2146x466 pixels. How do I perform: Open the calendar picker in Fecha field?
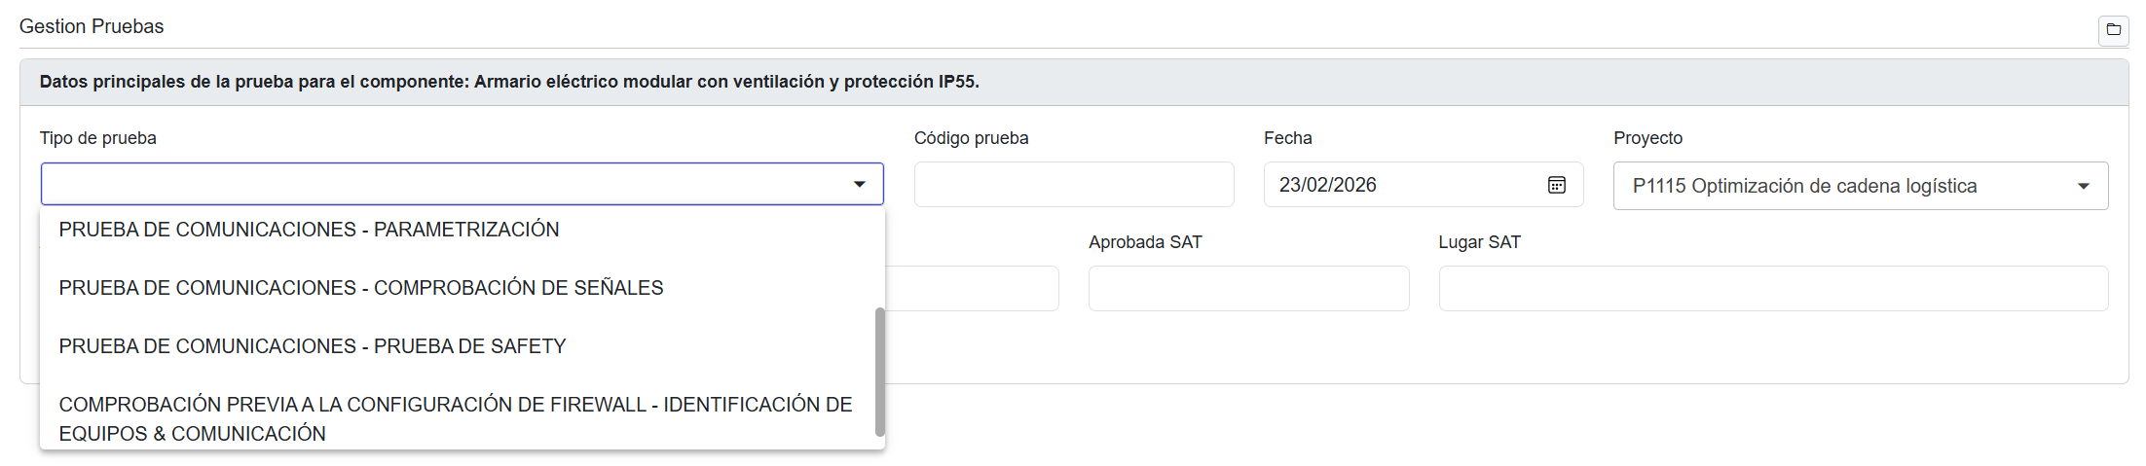tap(1556, 185)
